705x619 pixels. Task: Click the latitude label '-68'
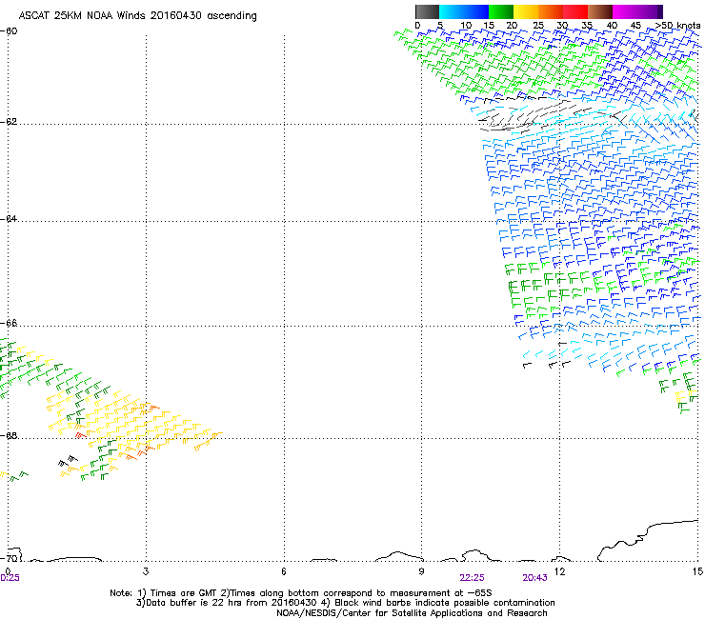pos(9,435)
